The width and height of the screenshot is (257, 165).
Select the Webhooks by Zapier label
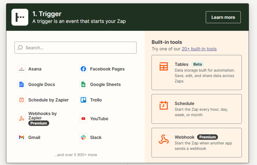click(42, 115)
